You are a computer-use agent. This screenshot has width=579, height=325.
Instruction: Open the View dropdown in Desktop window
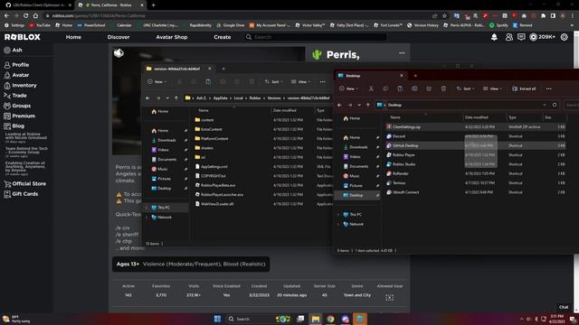493,88
